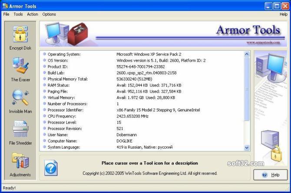Select the Processor Identifier row label

pyautogui.click(x=66, y=110)
